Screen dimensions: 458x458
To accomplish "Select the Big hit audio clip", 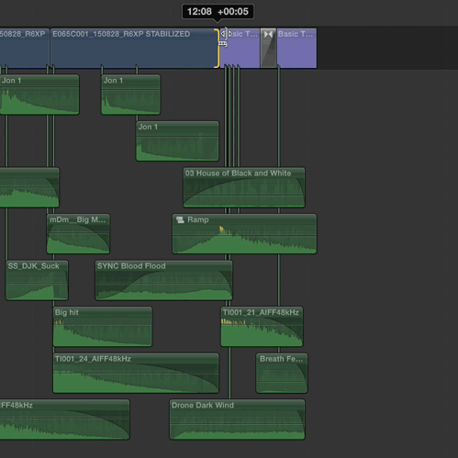I will [103, 327].
